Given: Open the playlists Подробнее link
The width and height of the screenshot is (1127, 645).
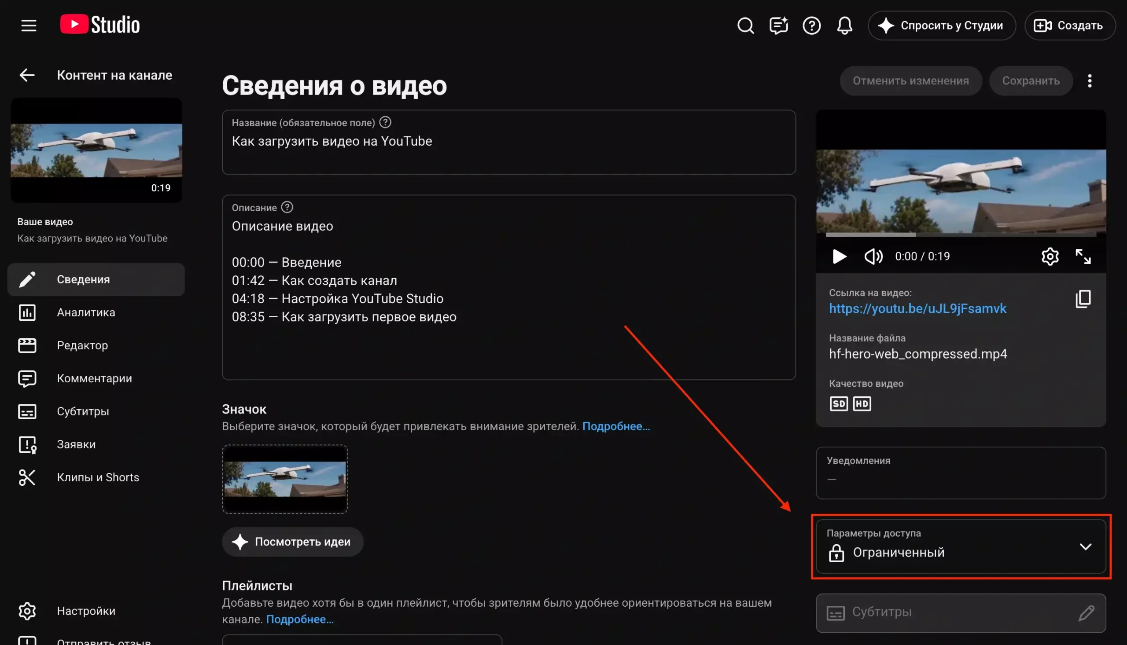Looking at the screenshot, I should [x=300, y=619].
